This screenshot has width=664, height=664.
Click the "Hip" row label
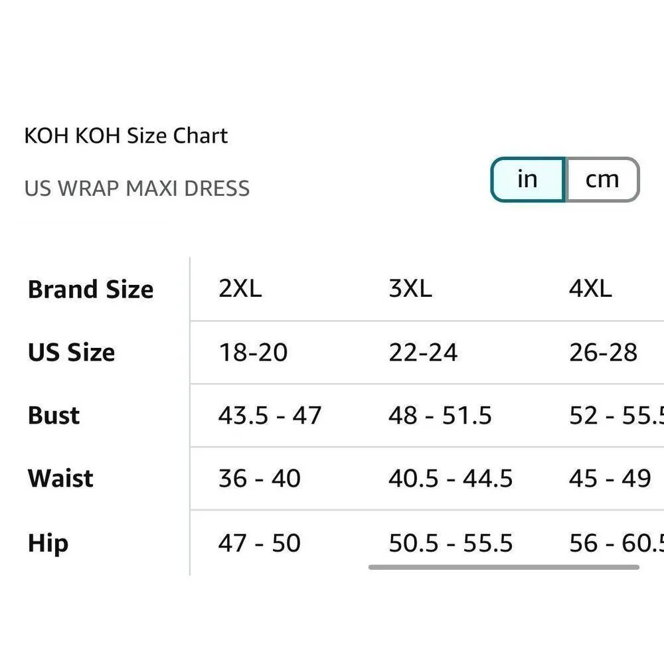point(48,543)
